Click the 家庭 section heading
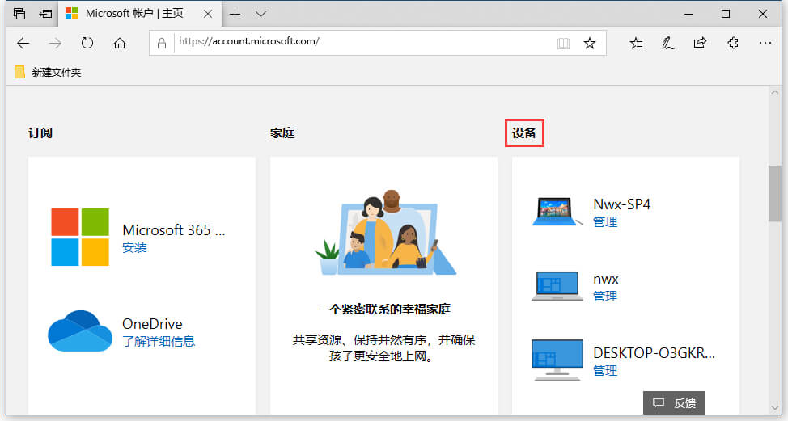 (282, 133)
